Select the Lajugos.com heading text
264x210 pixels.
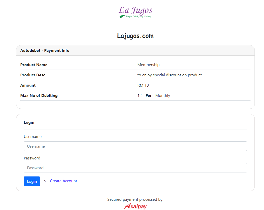click(x=135, y=36)
